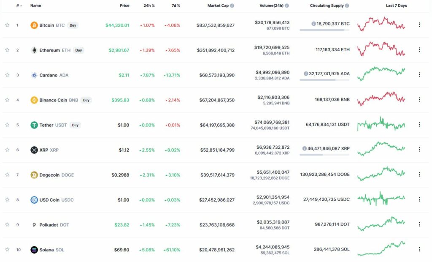The height and width of the screenshot is (262, 432).
Task: Sort the table by the Price column header
Action: coord(124,5)
